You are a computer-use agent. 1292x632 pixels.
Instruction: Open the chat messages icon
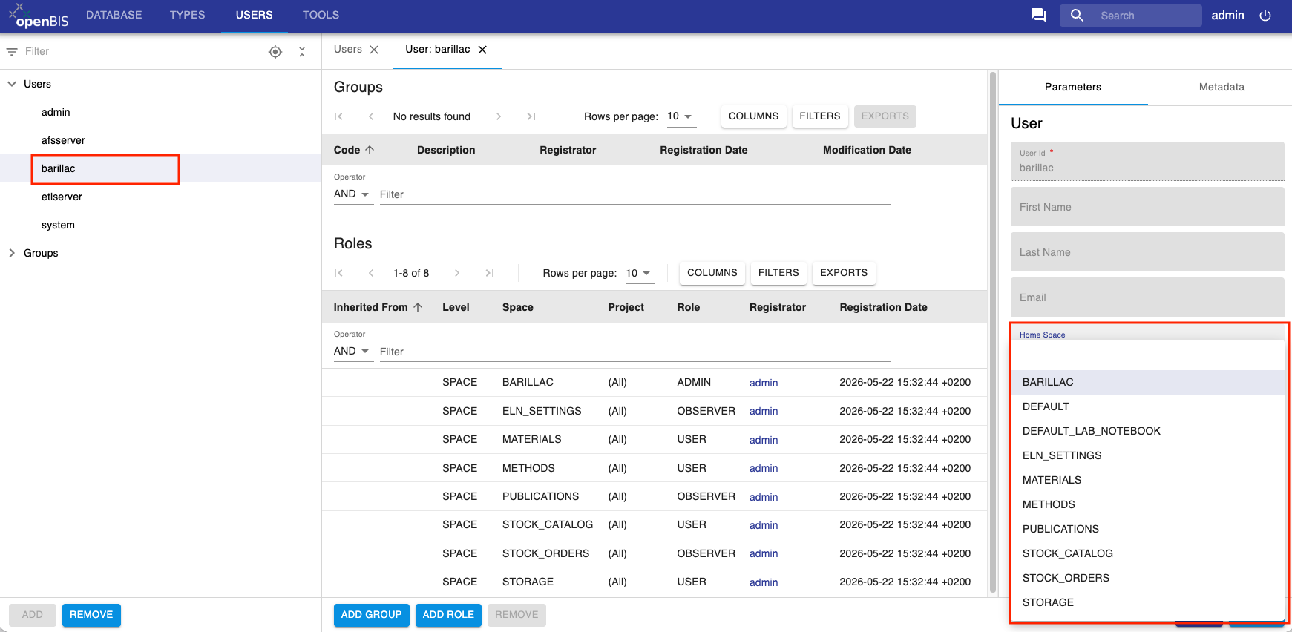1039,16
